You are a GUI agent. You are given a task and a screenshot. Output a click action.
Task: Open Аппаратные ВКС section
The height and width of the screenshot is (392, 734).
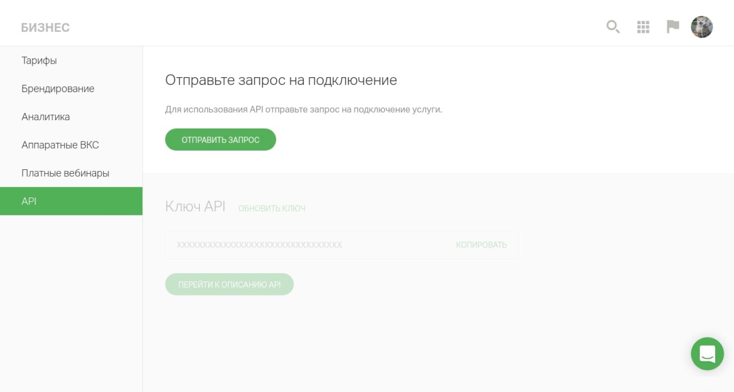pos(60,145)
